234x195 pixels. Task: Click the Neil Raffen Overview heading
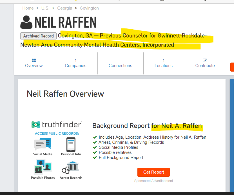[x=65, y=94]
